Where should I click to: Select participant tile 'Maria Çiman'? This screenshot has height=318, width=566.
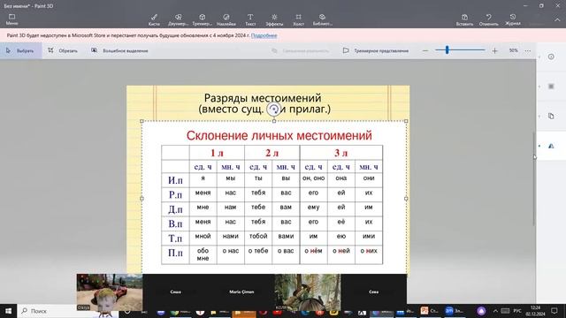tap(241, 291)
